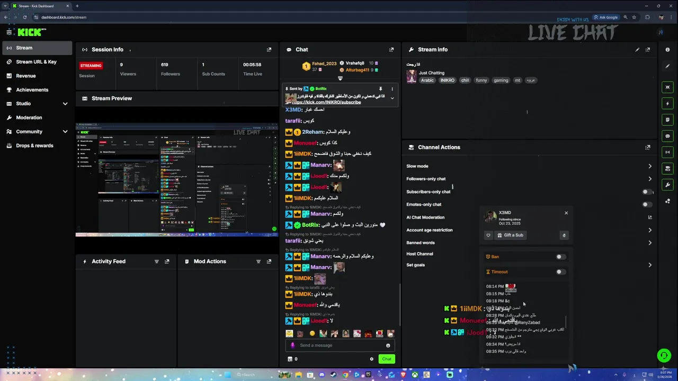Open the Revenue page
Screen dimensions: 678x381
37,76
